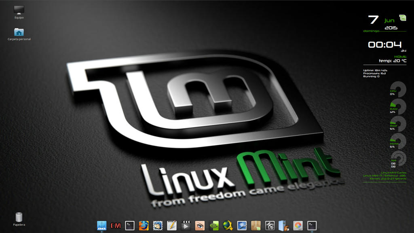The height and width of the screenshot is (233, 414).
Task: Open the blue screen with pen icon
Action: (242, 226)
